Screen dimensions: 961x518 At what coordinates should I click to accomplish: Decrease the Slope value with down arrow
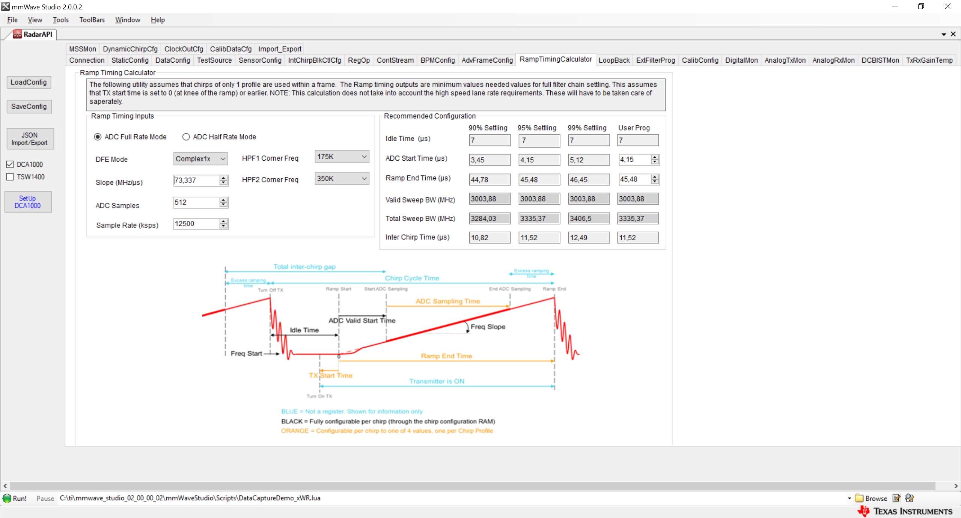pyautogui.click(x=224, y=182)
